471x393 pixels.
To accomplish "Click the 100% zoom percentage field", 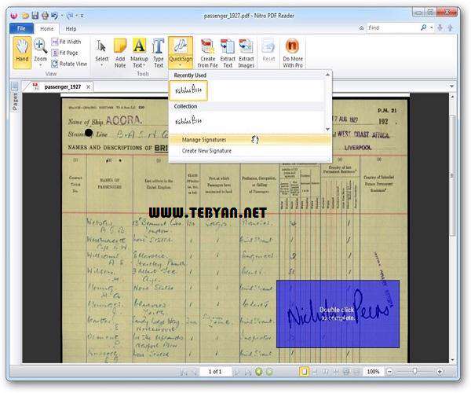I will 373,372.
